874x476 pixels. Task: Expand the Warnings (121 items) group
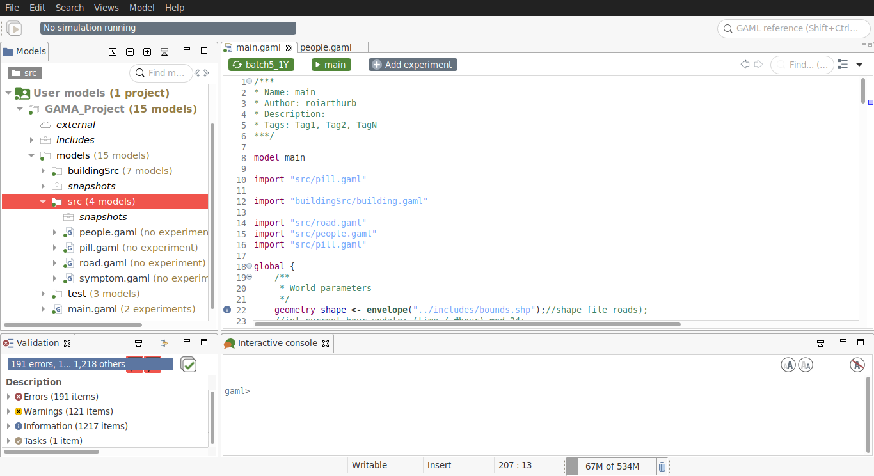(8, 411)
